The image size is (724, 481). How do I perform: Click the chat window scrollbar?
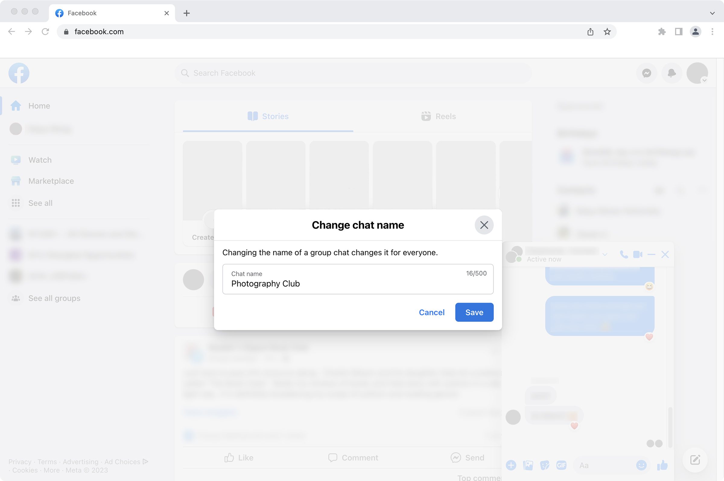(x=670, y=427)
